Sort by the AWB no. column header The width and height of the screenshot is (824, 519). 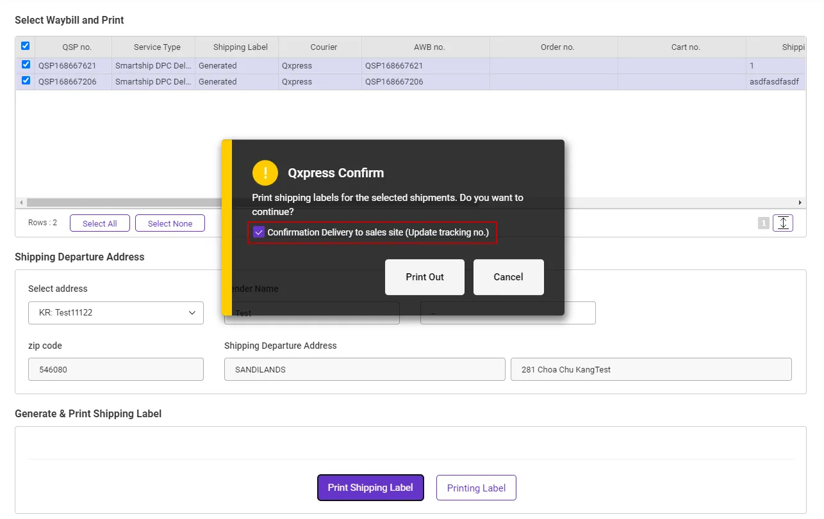pos(429,47)
